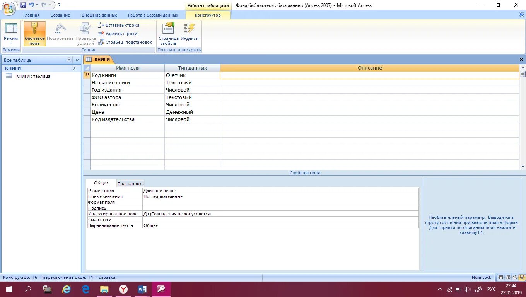
Task: Open File Explorer from the taskbar
Action: [x=104, y=289]
